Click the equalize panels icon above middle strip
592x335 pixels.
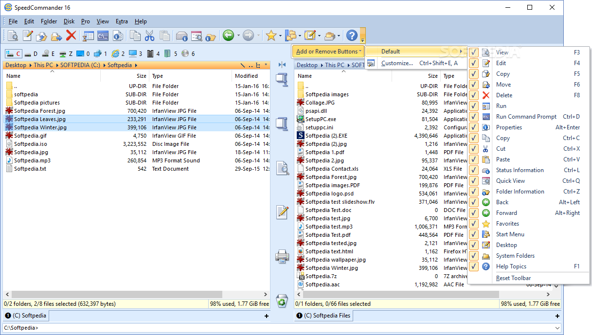(282, 65)
